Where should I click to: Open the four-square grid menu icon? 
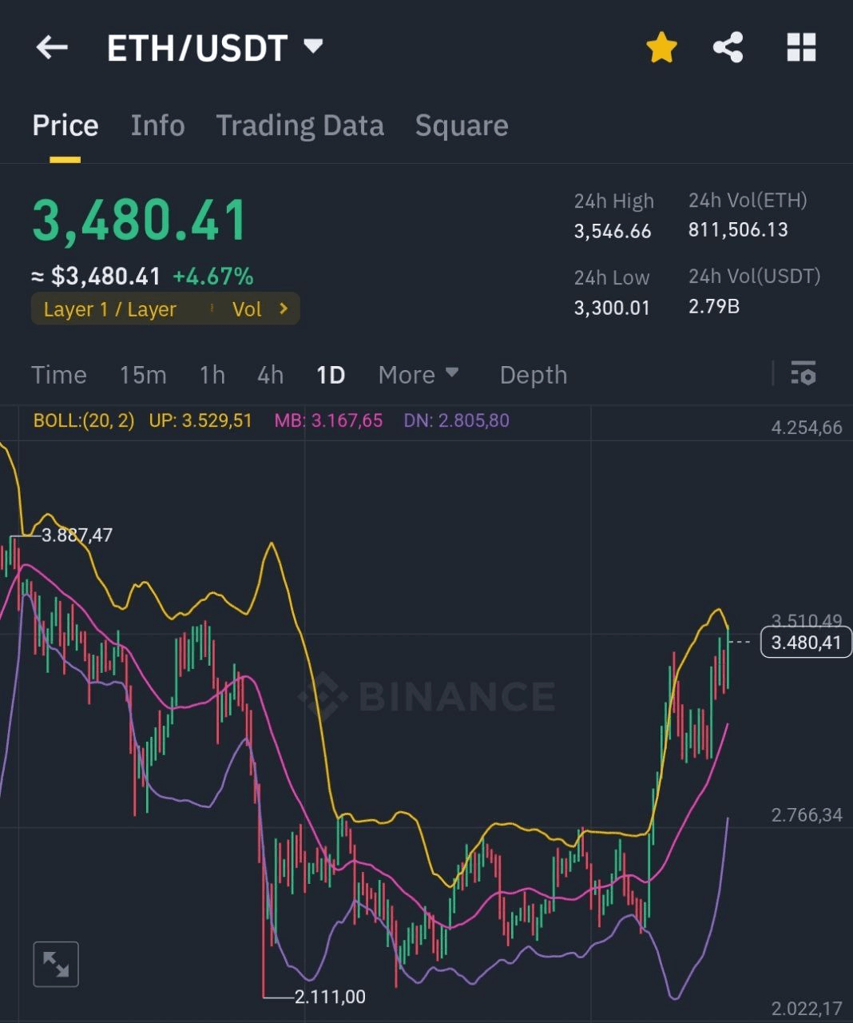(801, 47)
